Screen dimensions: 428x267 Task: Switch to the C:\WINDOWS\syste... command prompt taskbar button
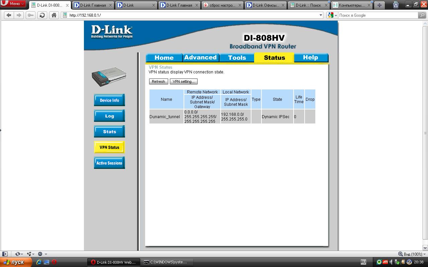tap(167, 262)
